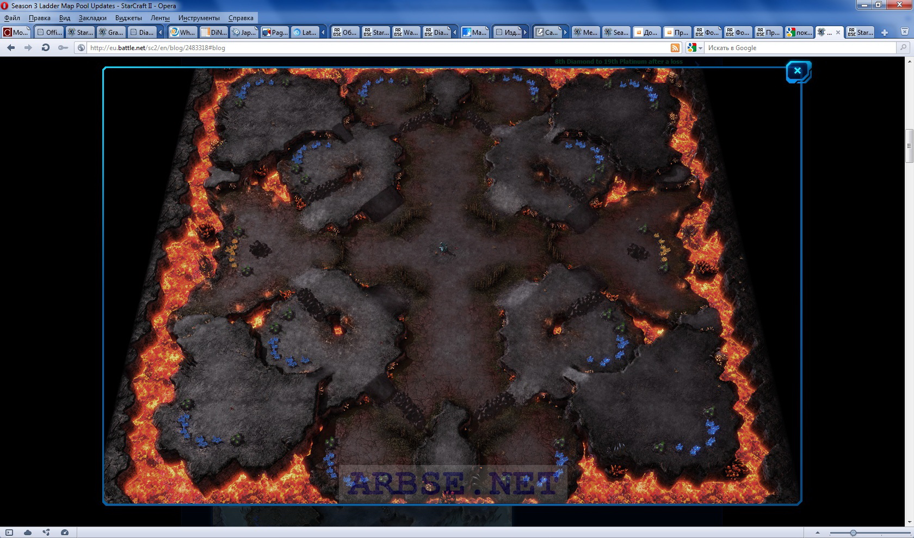Click the scrollbar down arrow

[909, 522]
